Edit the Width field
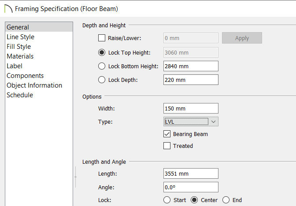Image resolution: width=296 pixels, height=206 pixels. (191, 108)
